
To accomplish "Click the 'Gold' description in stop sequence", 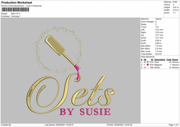I will 157,62.
